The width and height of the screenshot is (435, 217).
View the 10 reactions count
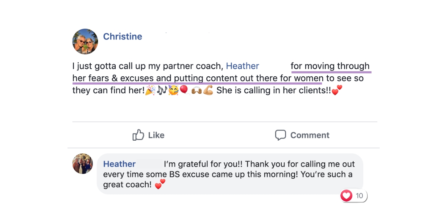(359, 196)
